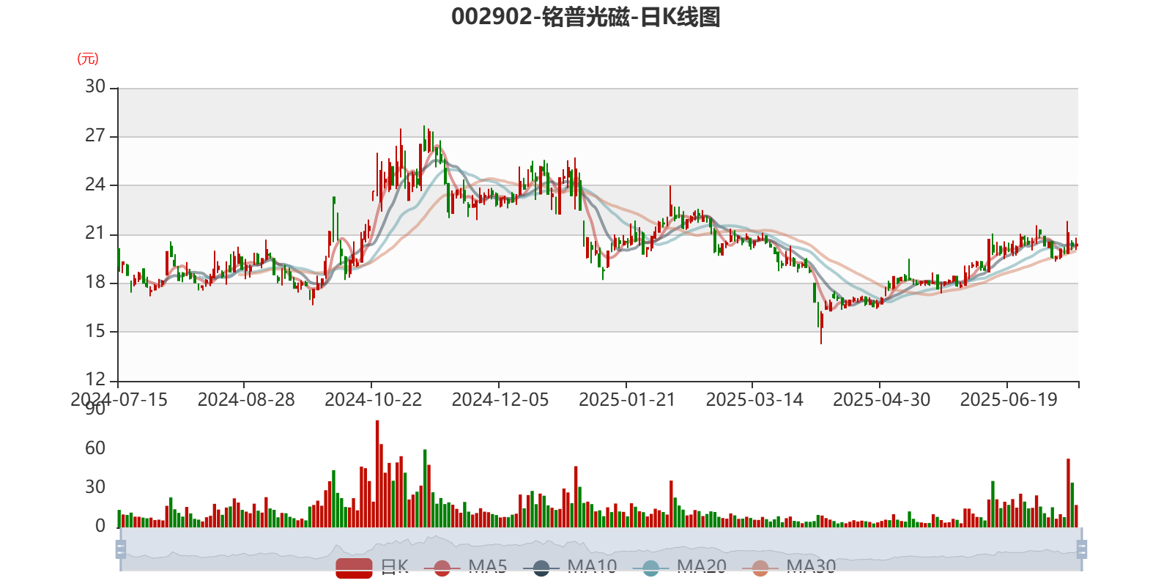This screenshot has width=1172, height=586.
Task: Click the 21 price axis label
Action: coord(95,233)
